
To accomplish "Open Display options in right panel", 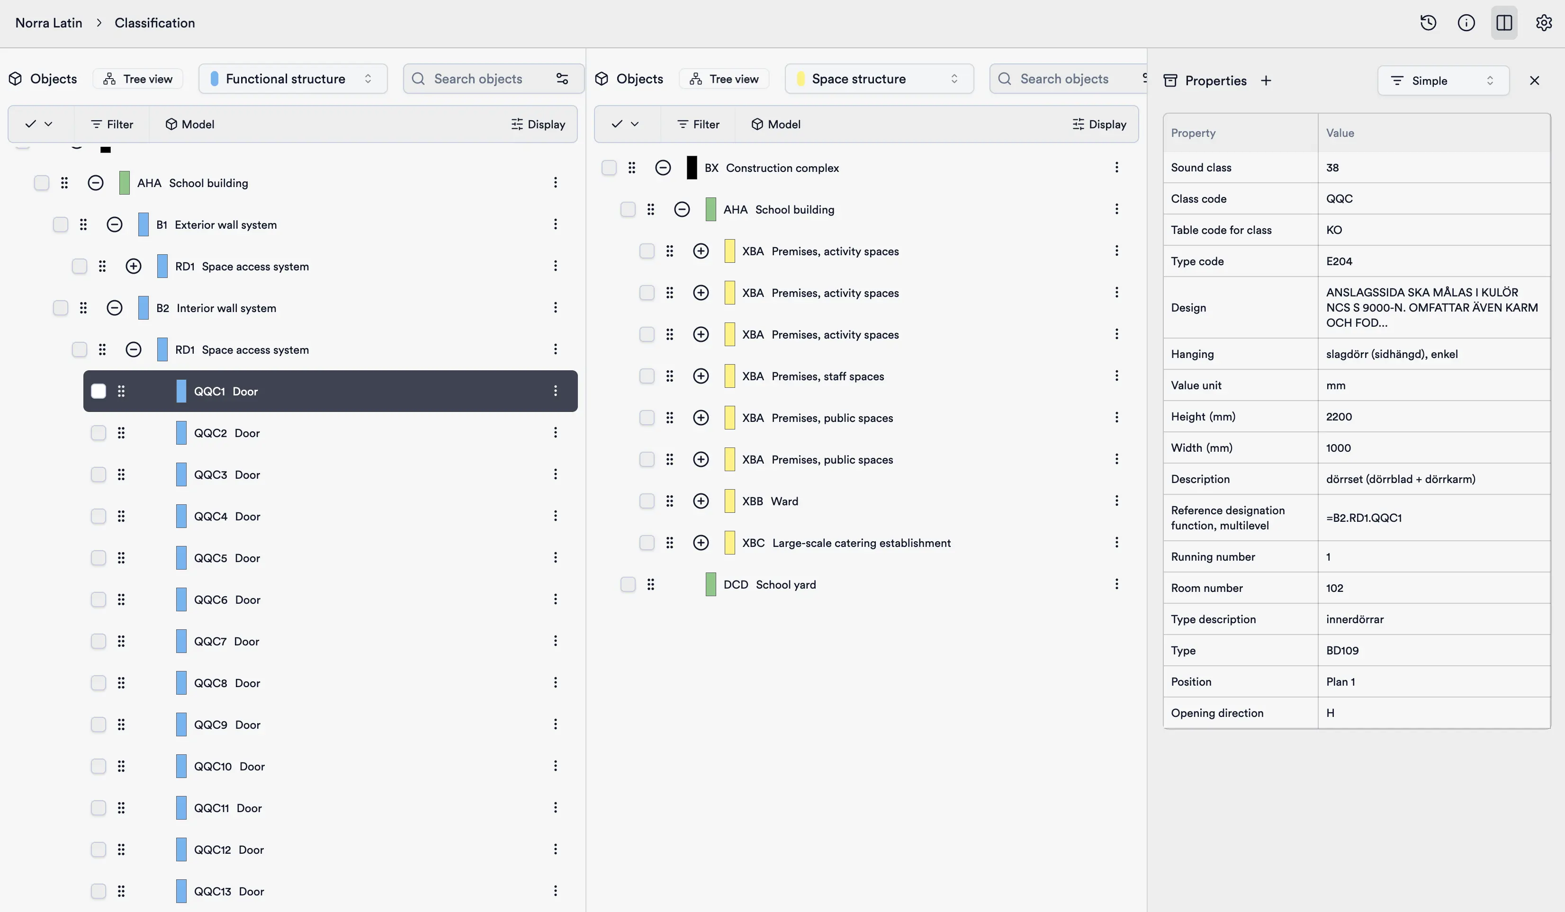I will 1099,124.
